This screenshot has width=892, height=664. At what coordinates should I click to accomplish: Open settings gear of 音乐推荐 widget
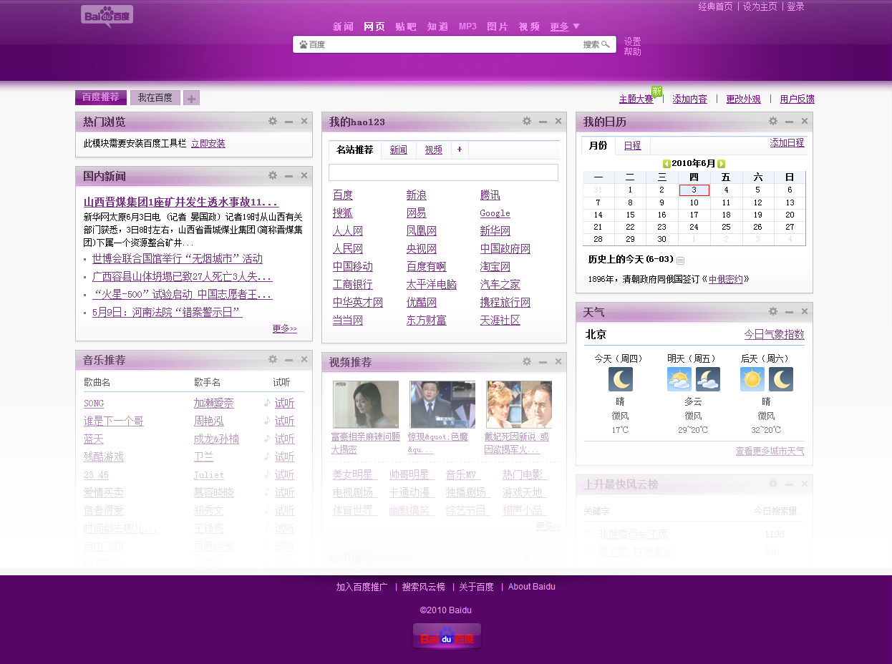pos(273,359)
